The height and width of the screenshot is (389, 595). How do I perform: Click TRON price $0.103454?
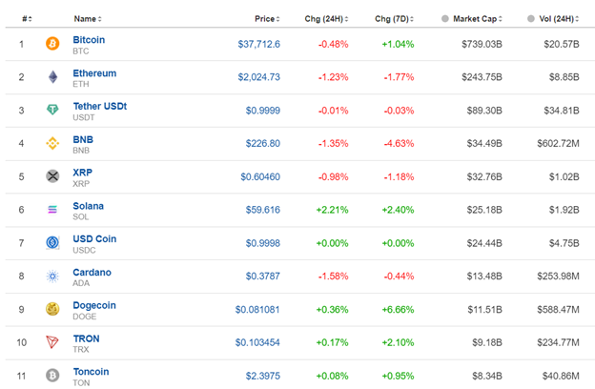pyautogui.click(x=257, y=342)
